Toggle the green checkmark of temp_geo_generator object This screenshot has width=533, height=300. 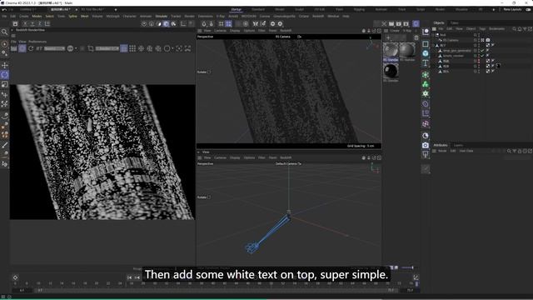(x=482, y=50)
